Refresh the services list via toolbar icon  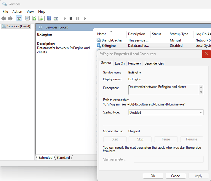pos(34,18)
